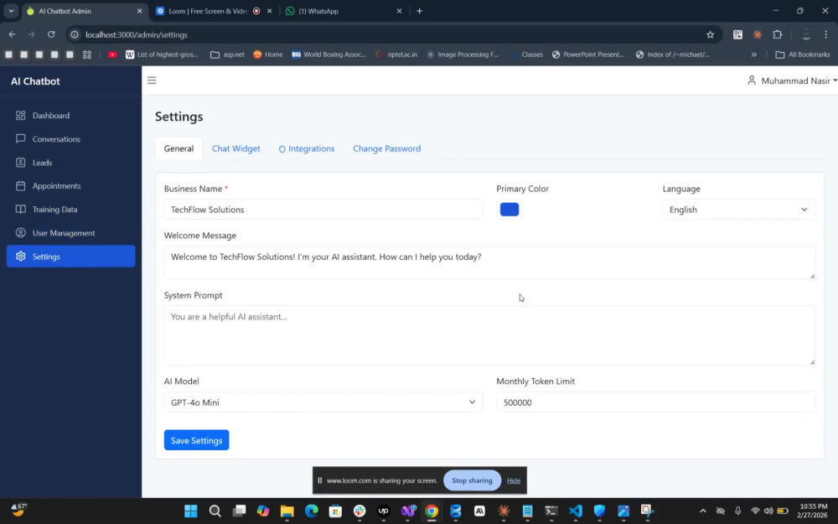This screenshot has width=838, height=524.
Task: Open the weather widget showing 67°
Action: point(18,510)
